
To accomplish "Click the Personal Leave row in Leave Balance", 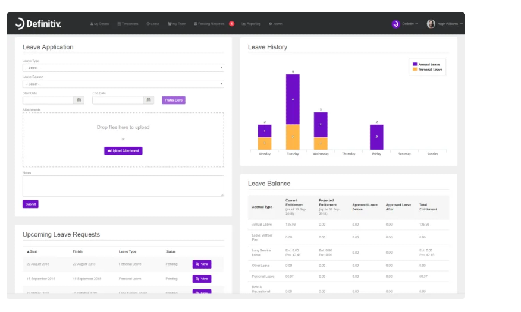I will [348, 276].
